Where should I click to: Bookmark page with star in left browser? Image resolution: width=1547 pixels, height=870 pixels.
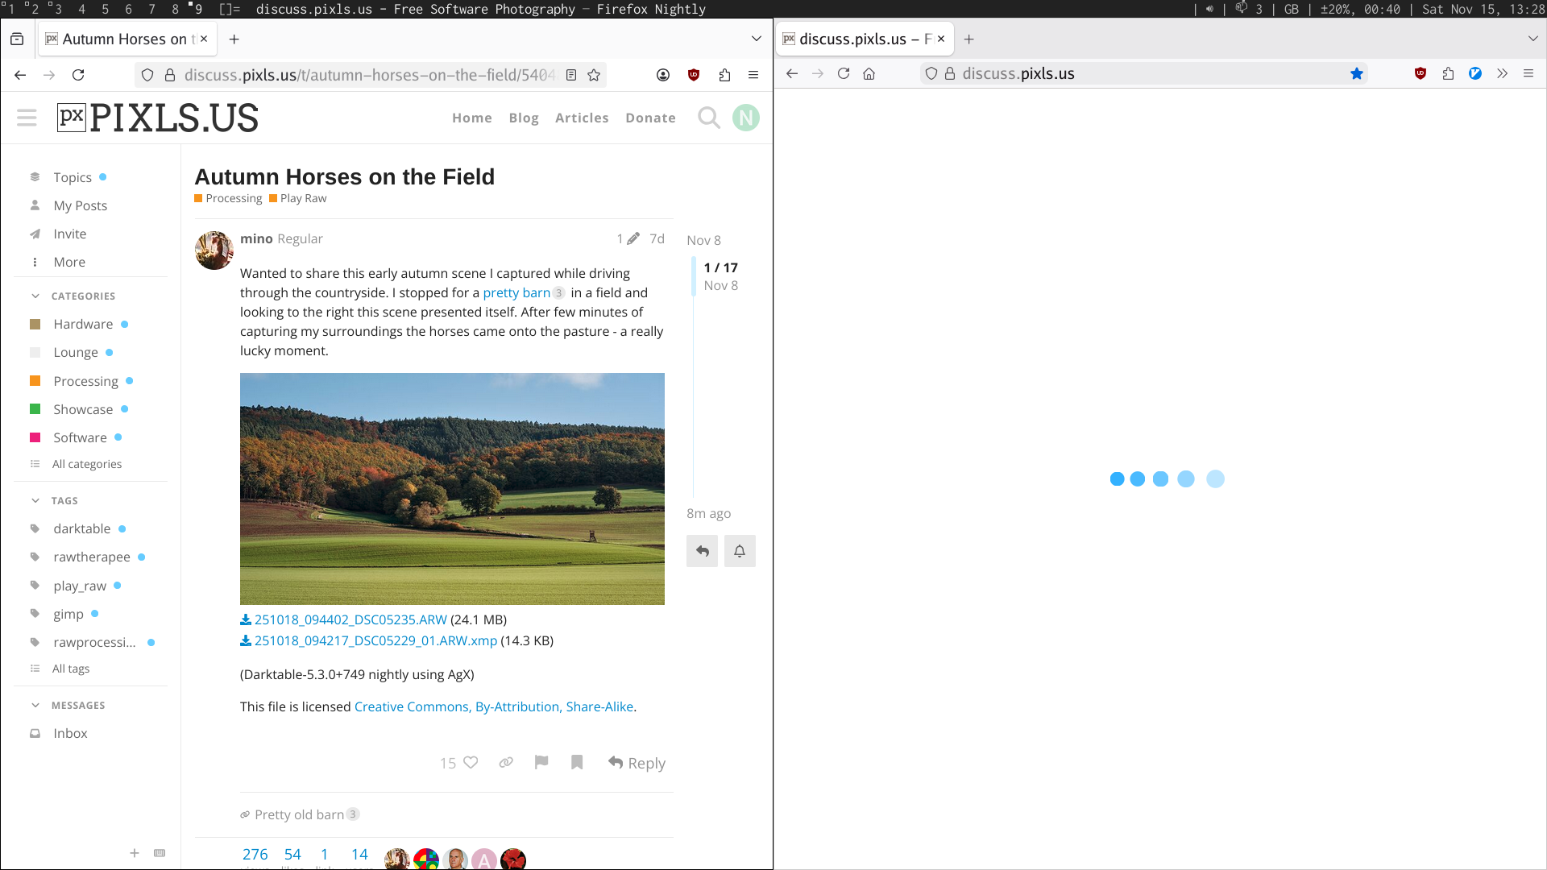tap(594, 75)
